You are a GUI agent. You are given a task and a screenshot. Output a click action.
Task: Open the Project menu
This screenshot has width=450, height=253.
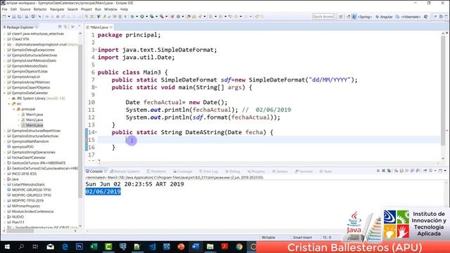pos(86,9)
